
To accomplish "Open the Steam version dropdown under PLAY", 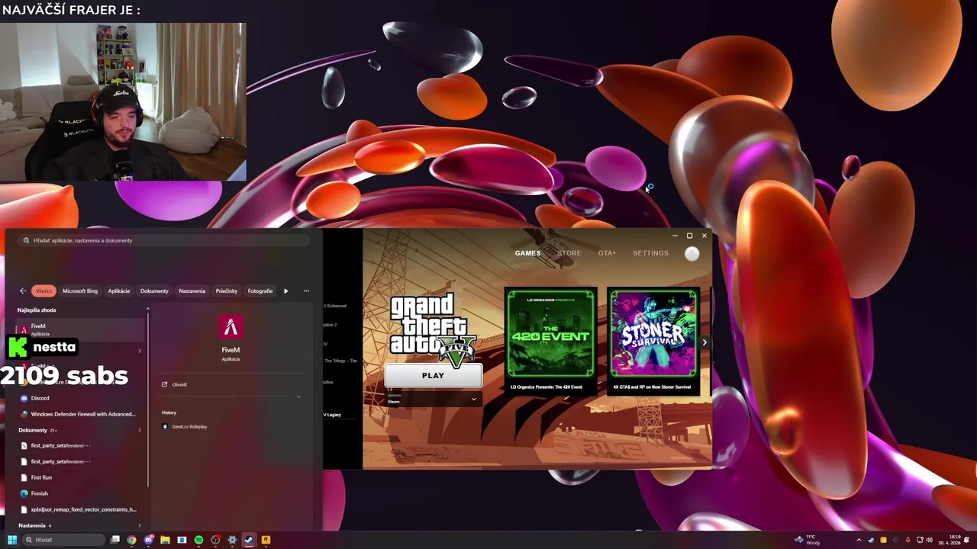I will click(433, 399).
